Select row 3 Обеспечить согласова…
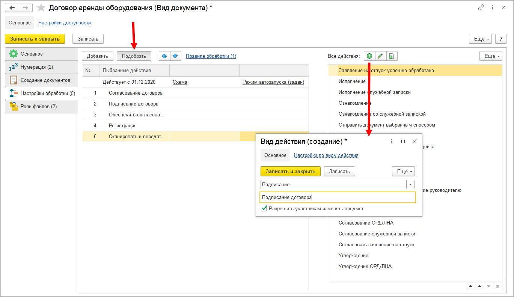514x297 pixels. click(x=195, y=115)
